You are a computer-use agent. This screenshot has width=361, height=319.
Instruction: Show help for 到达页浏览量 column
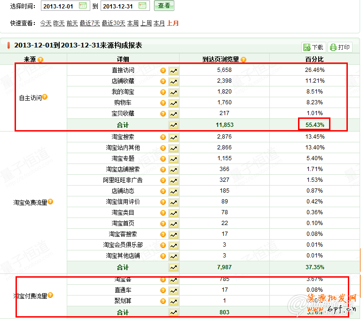click(243, 60)
